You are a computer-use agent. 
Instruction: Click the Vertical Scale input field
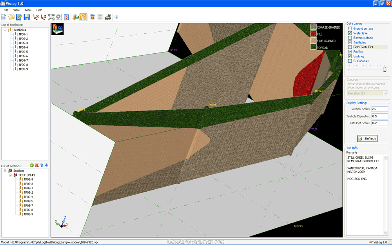[379, 109]
